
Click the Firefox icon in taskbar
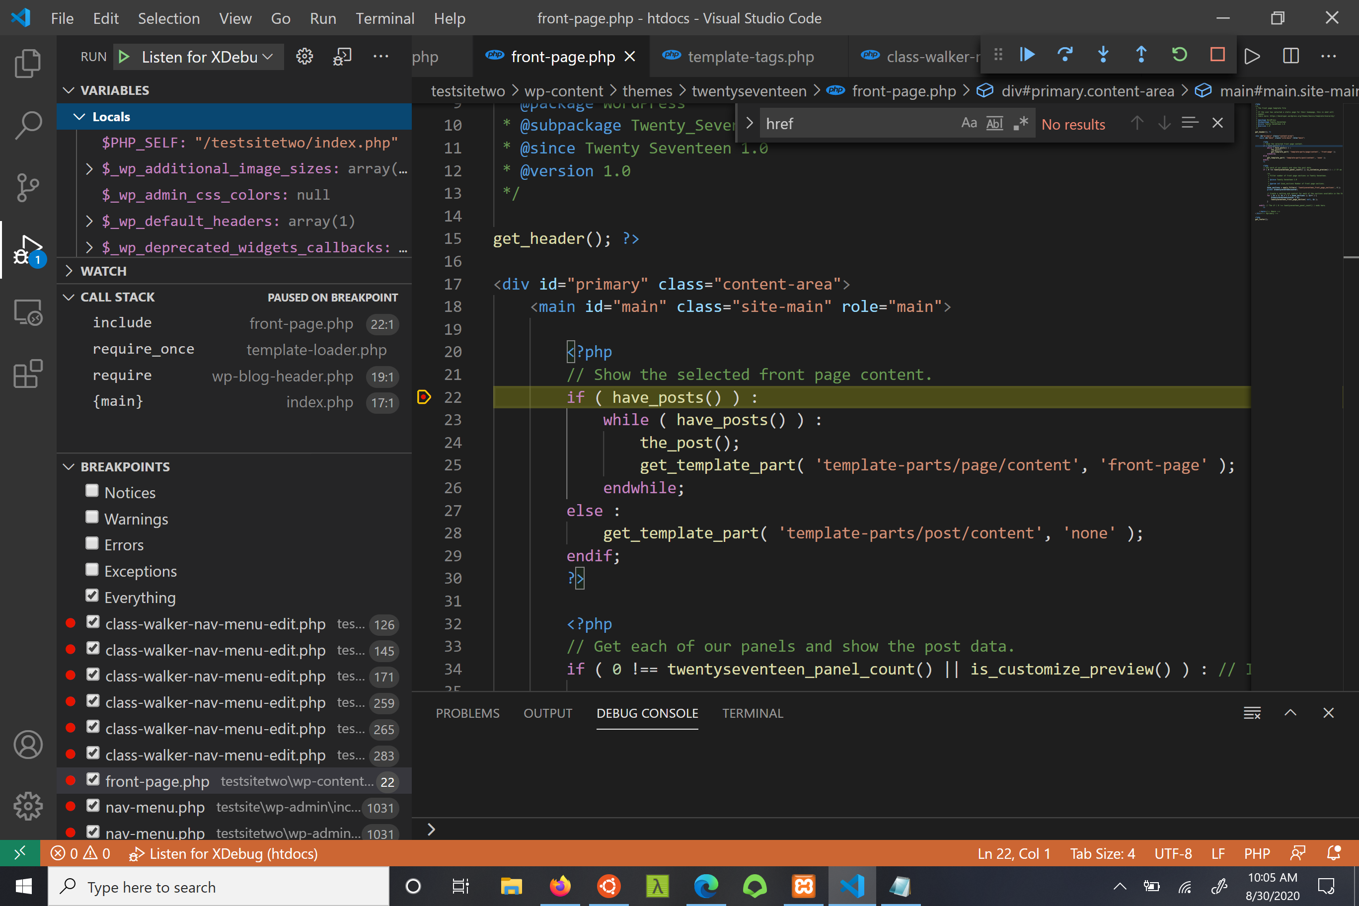pos(559,886)
